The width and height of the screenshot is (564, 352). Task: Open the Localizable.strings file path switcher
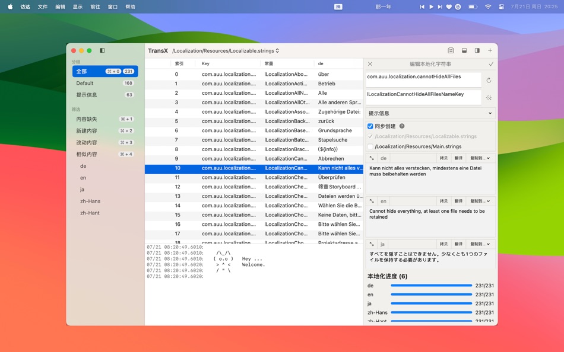[x=277, y=50]
